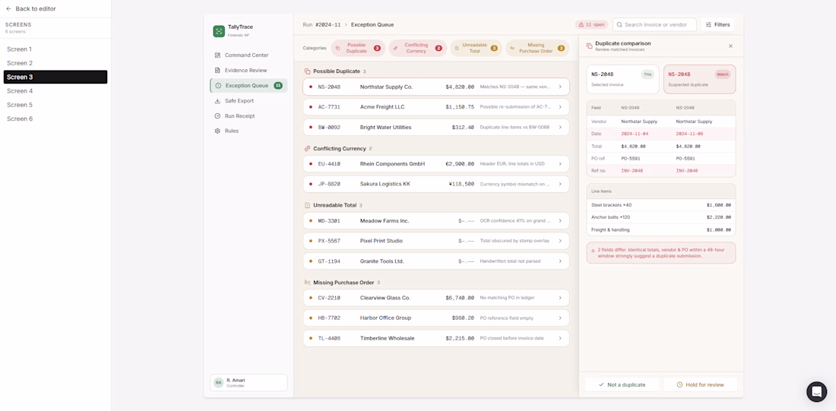This screenshot has width=836, height=411.
Task: Click the TallyTrace green logo icon
Action: pos(219,31)
